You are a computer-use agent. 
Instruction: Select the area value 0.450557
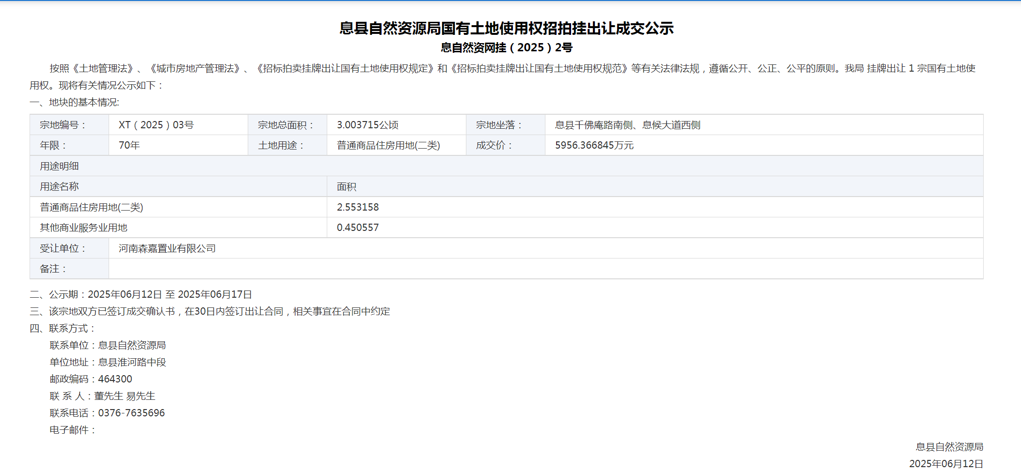[x=358, y=228]
